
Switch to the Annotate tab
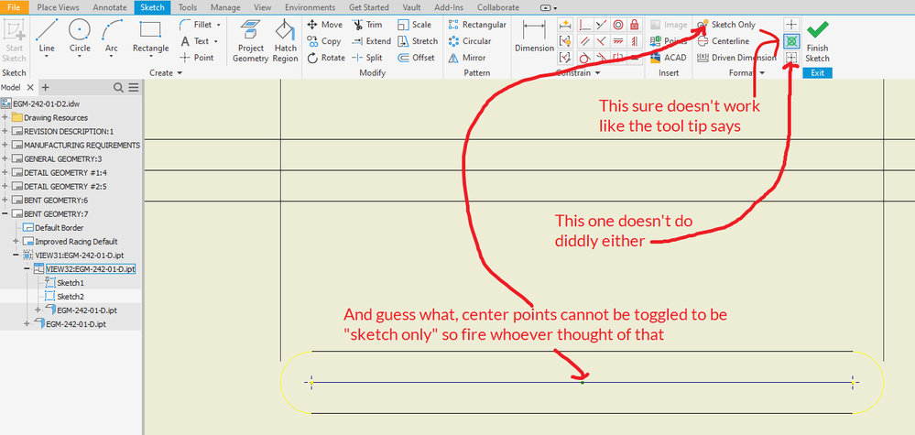(x=110, y=7)
